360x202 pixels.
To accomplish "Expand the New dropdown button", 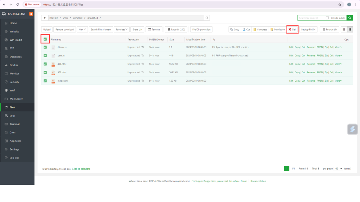I will [x=83, y=29].
